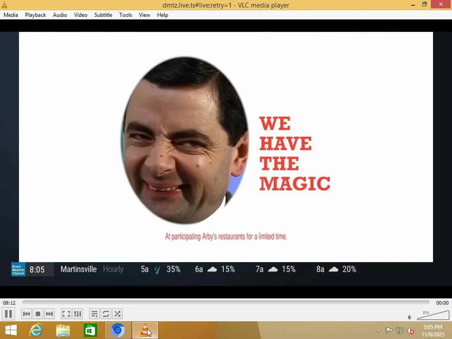The image size is (452, 339).
Task: Jump to previous media item
Action: (26, 314)
